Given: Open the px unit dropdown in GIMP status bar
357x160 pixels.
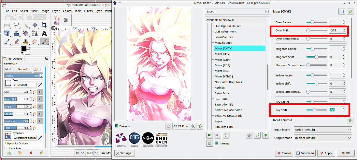Looking at the screenshot, I should 80,153.
